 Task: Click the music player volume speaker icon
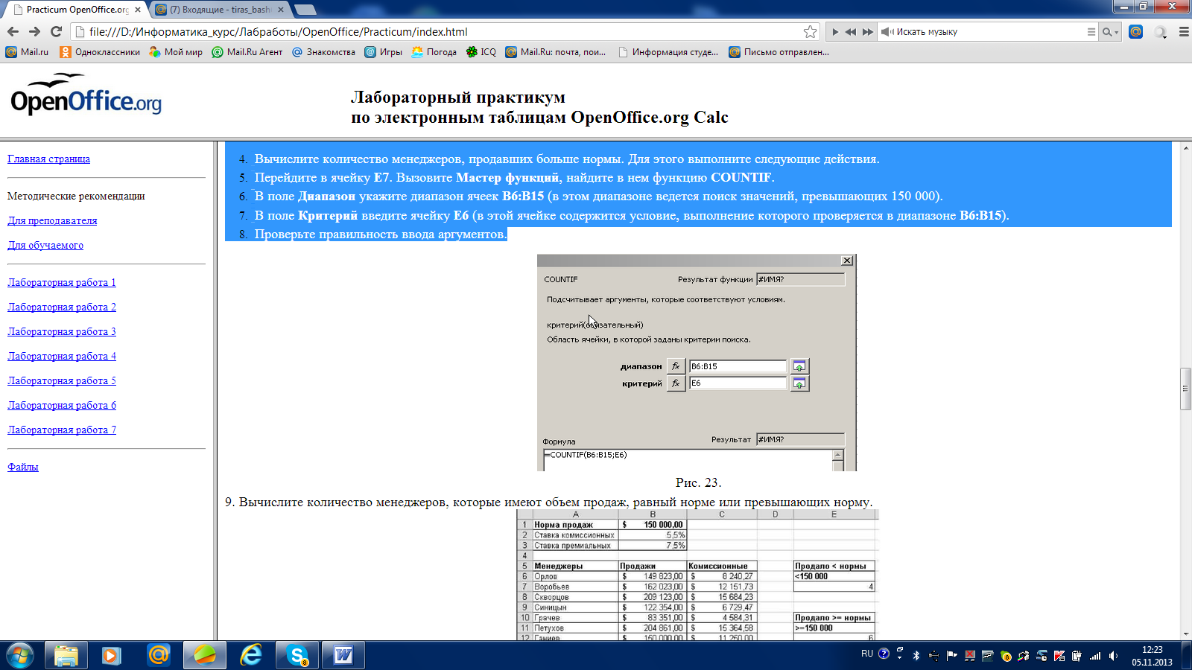click(x=887, y=32)
